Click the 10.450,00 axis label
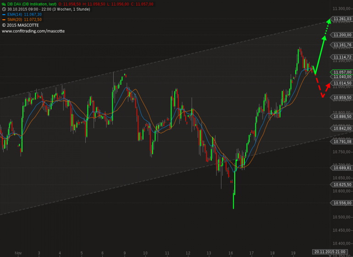The height and width of the screenshot is (257, 353). pos(341,230)
